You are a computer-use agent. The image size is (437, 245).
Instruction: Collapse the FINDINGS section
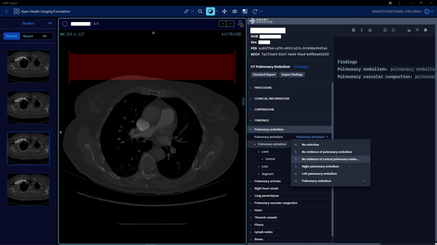point(290,121)
